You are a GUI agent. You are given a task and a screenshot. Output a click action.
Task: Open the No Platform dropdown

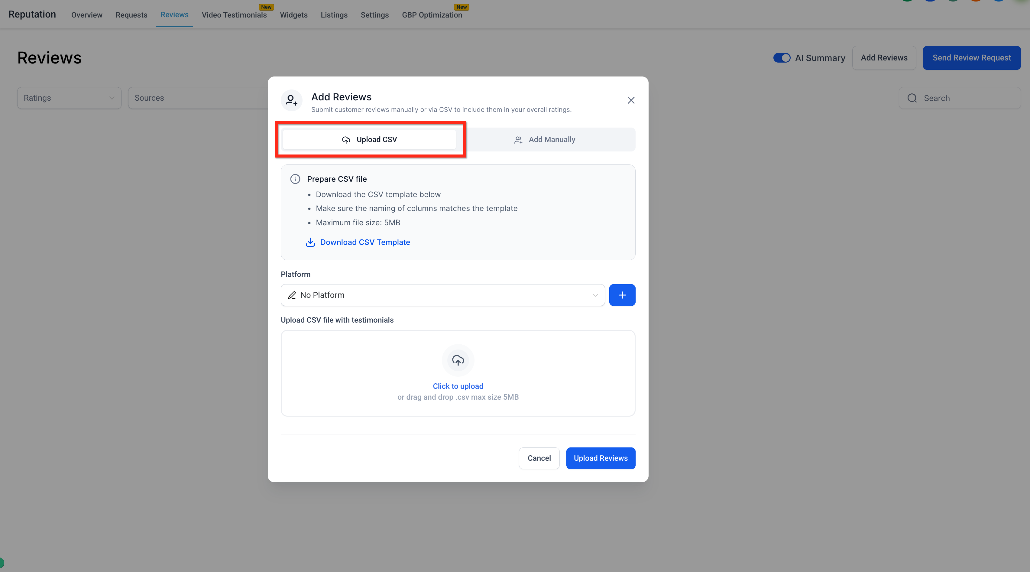tap(443, 295)
